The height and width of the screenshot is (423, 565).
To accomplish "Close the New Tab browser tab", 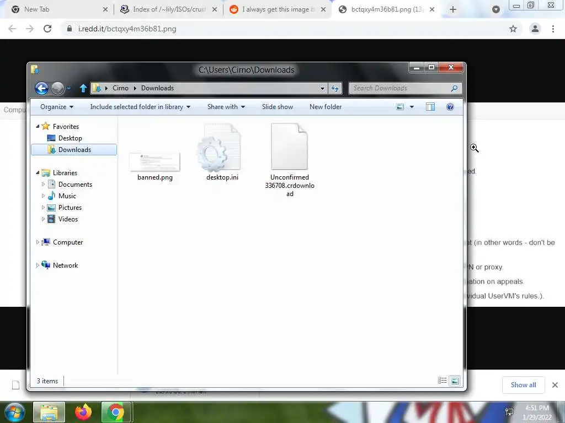I will [105, 9].
